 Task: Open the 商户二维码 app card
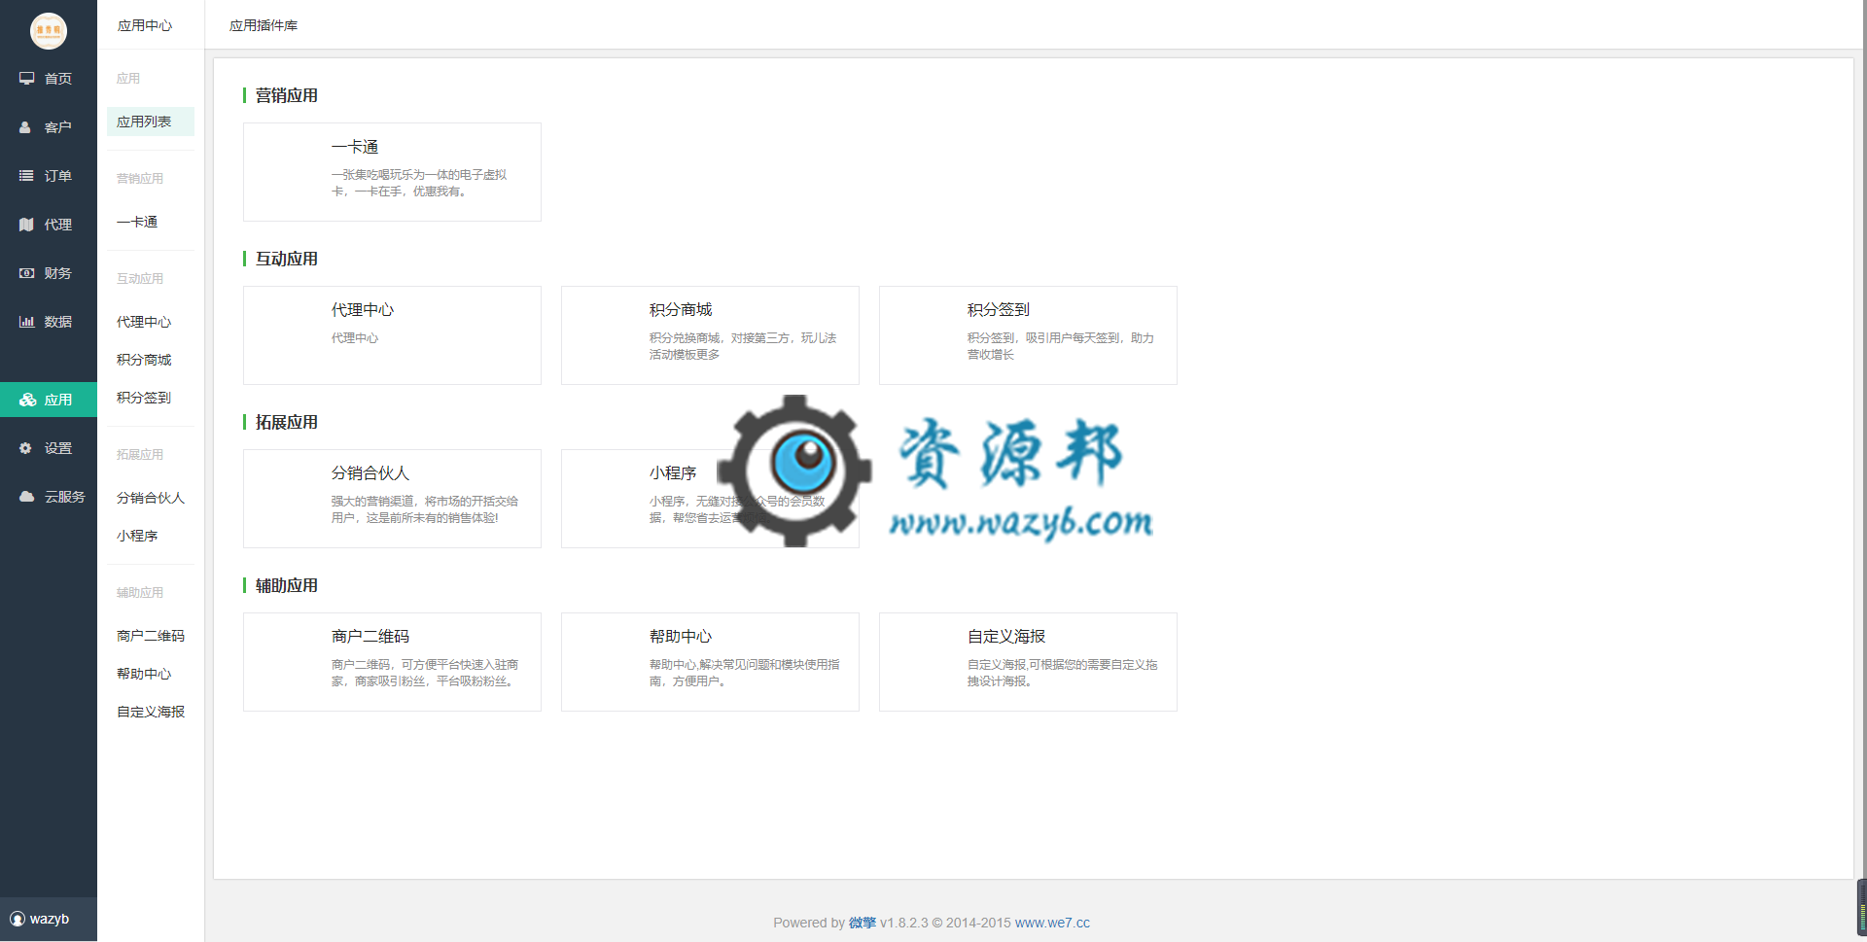(x=392, y=662)
